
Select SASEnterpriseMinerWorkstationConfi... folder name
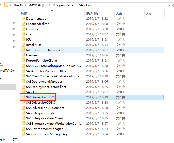point(54,124)
